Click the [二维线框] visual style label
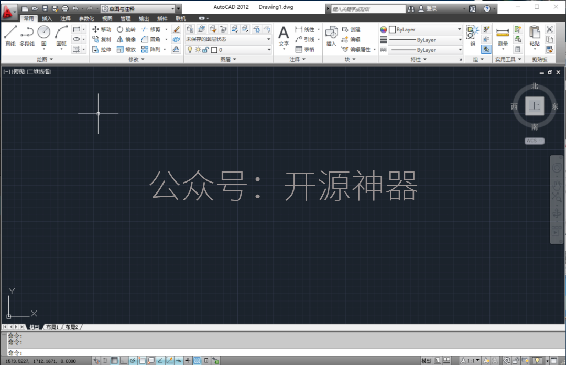This screenshot has height=365, width=566. point(39,71)
